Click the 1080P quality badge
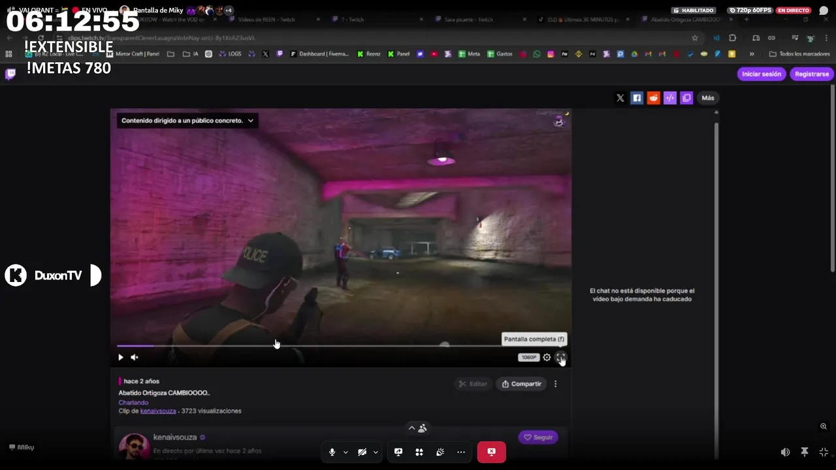 pos(528,357)
